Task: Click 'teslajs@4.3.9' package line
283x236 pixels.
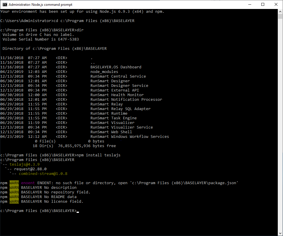Action: 25,164
